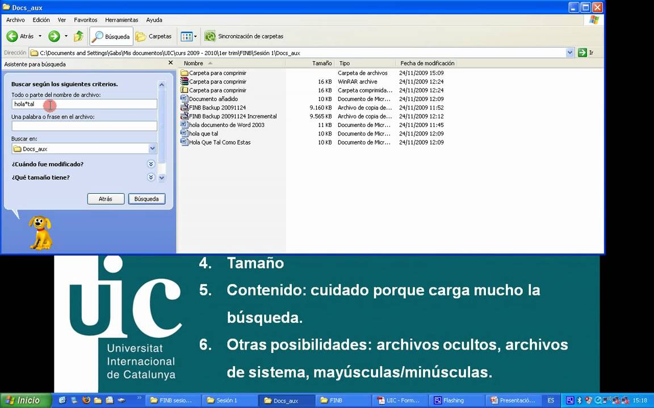Open dropdown arrow next to Atrás

click(40, 37)
